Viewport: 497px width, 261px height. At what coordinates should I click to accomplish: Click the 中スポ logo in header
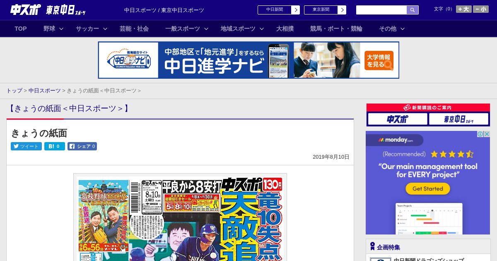[x=26, y=10]
